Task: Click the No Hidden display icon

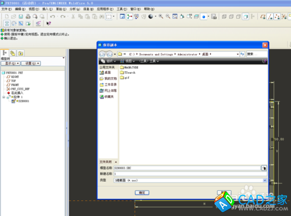Action: tap(238, 17)
